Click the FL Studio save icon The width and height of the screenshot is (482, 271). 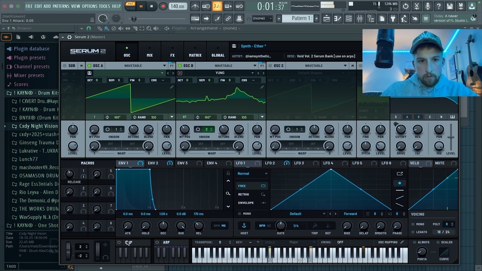click(450, 6)
